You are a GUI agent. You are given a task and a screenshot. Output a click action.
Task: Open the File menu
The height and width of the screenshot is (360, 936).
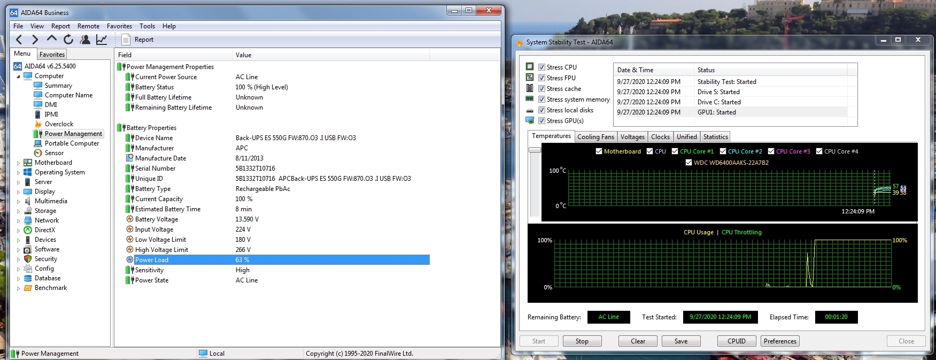pyautogui.click(x=18, y=26)
